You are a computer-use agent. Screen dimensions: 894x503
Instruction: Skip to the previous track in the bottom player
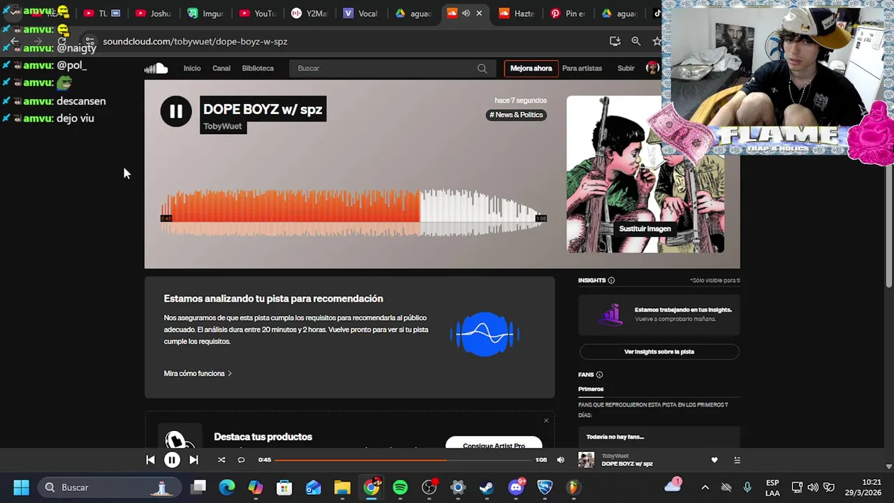(x=150, y=460)
